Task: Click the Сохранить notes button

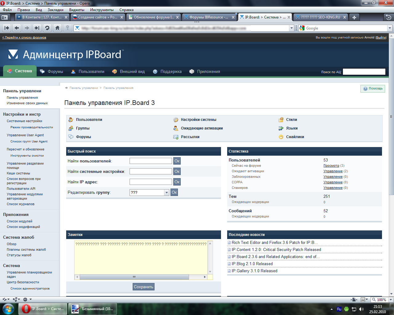Action: [143, 287]
